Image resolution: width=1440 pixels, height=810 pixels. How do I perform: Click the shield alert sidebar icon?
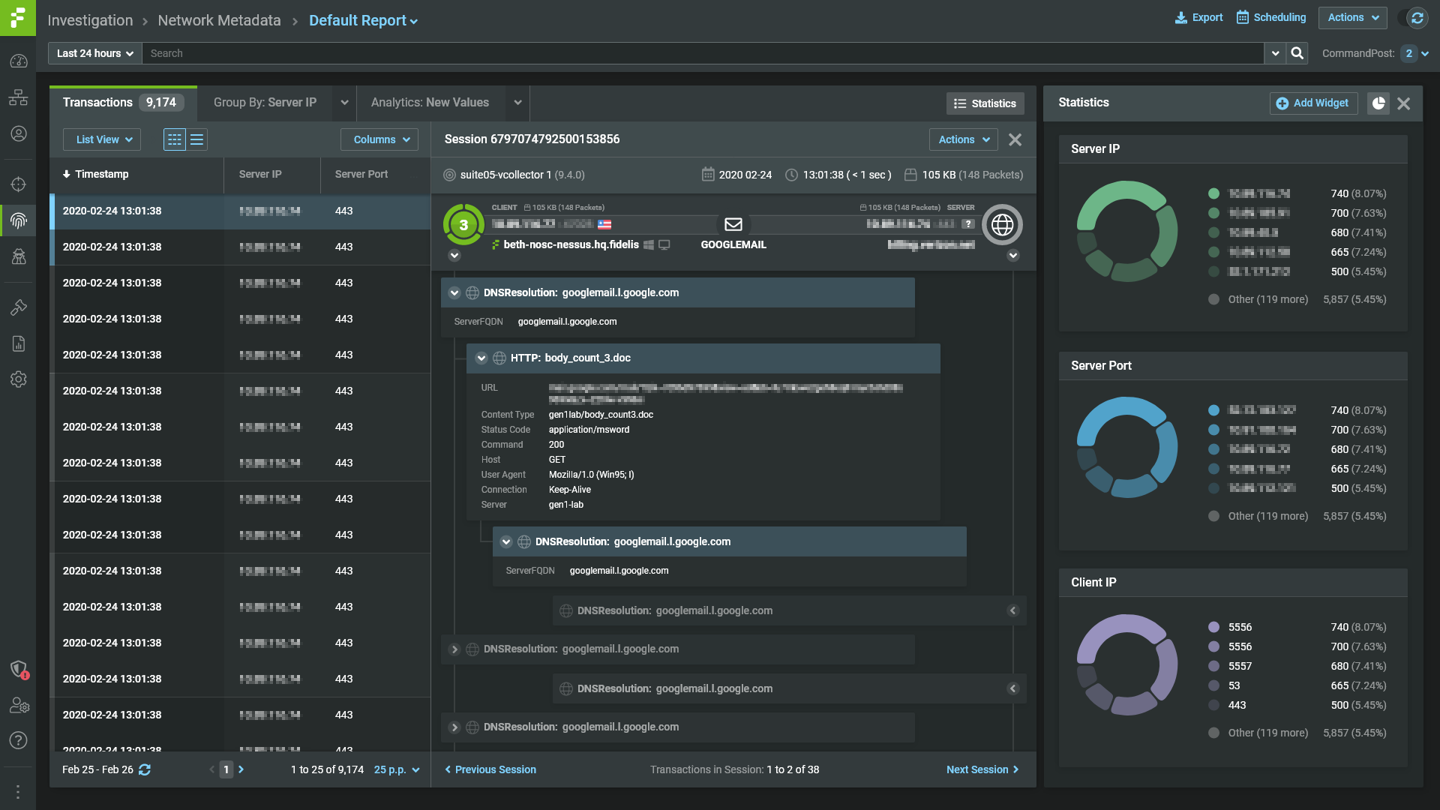(19, 668)
